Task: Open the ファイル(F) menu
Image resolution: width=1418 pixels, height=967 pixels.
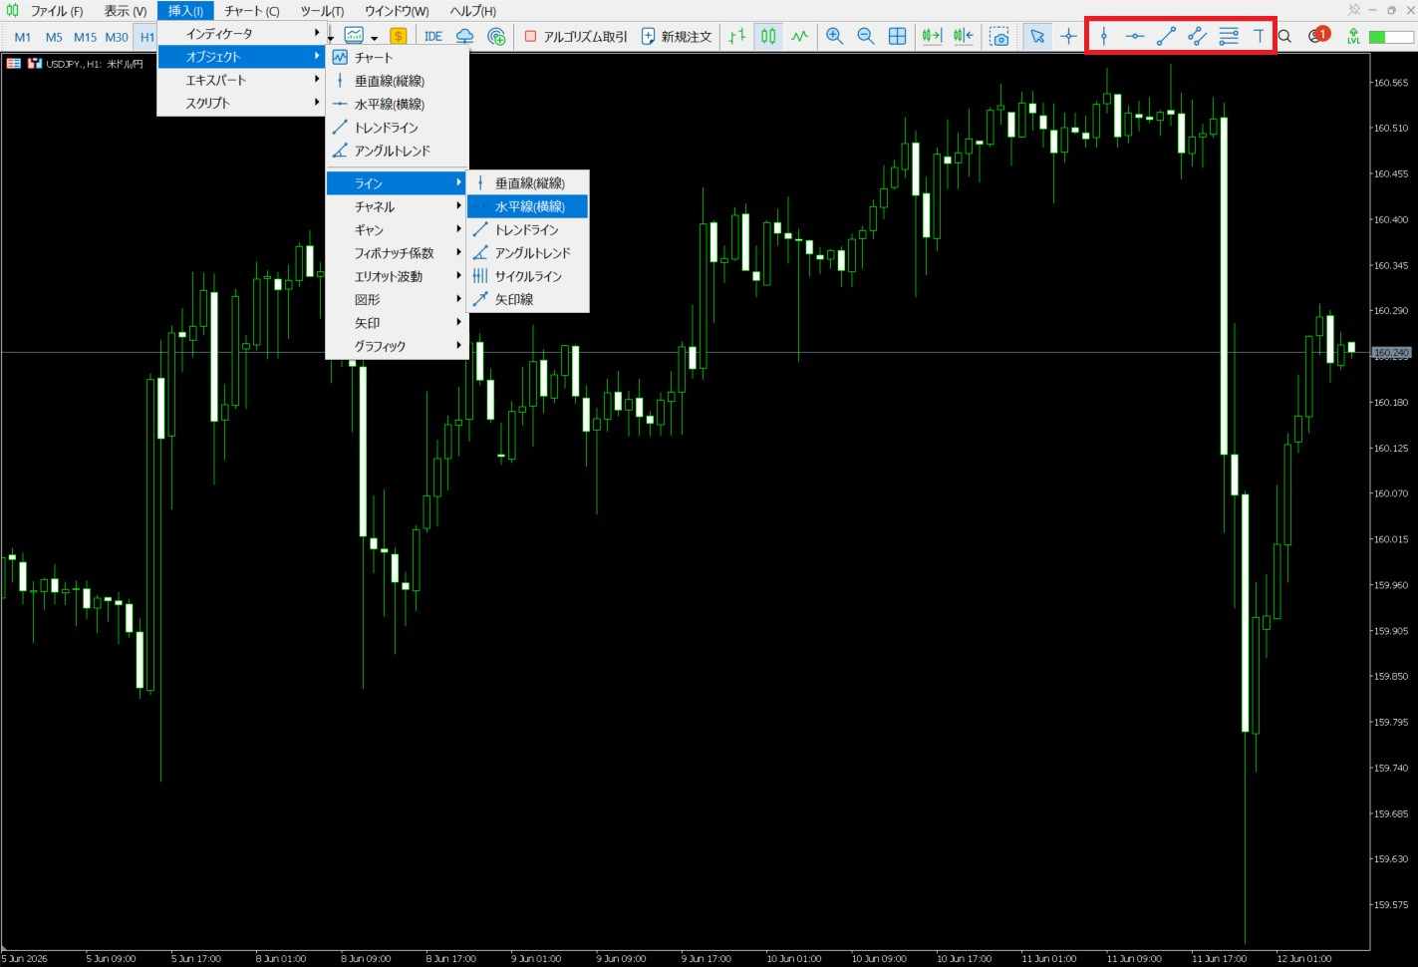Action: (x=56, y=11)
